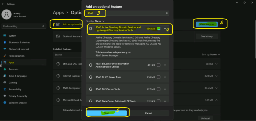256x121 pixels.
Task: Open Accounts sidebar icon
Action: (x=5, y=69)
